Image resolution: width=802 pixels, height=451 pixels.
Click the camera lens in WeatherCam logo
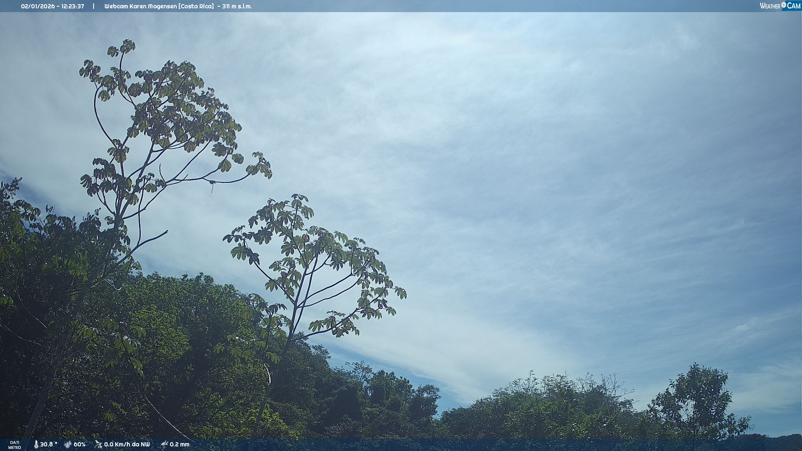click(784, 5)
